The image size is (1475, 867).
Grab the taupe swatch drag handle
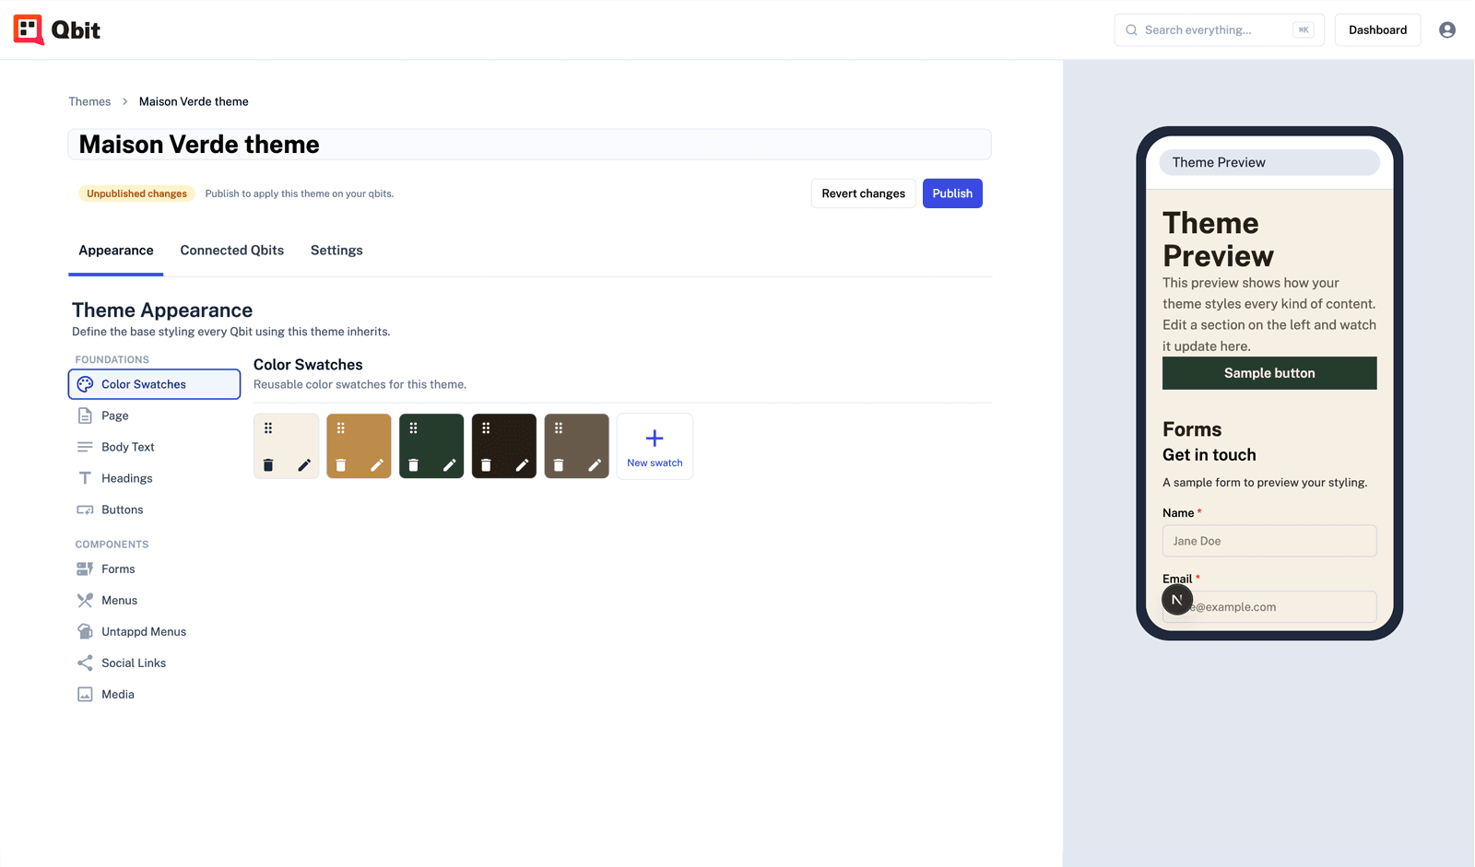pyautogui.click(x=559, y=428)
